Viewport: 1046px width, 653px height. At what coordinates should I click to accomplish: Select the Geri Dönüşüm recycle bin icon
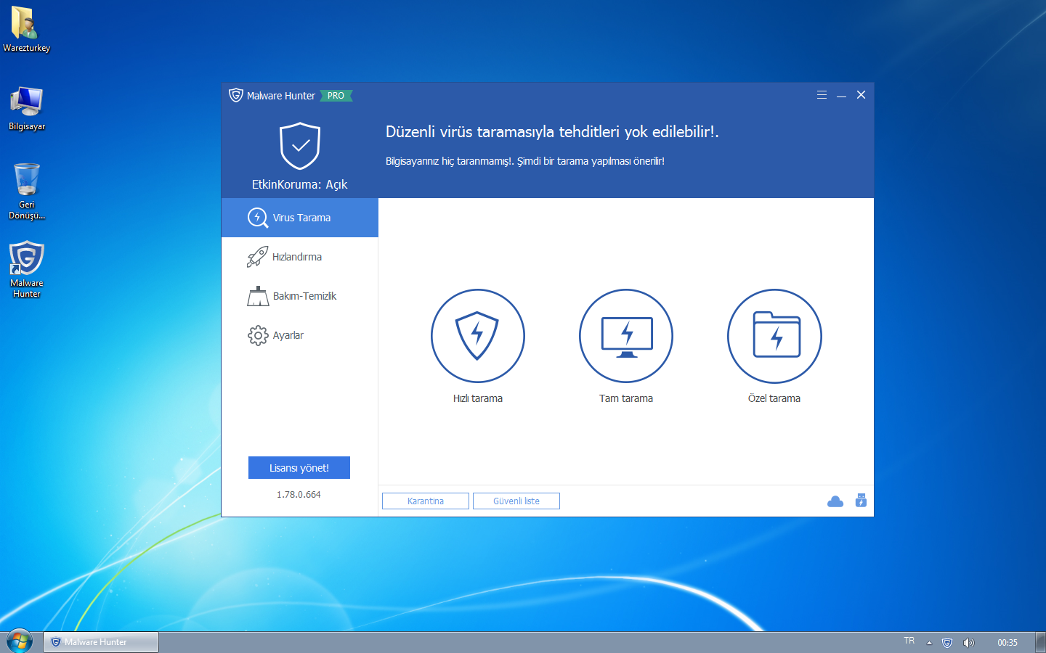[x=27, y=191]
